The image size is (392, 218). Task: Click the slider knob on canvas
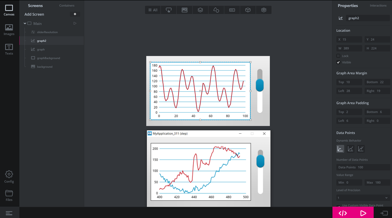[260, 85]
